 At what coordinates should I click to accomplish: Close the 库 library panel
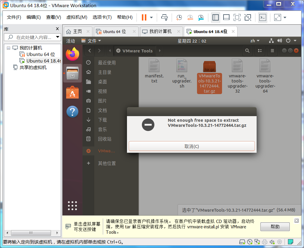[58, 29]
